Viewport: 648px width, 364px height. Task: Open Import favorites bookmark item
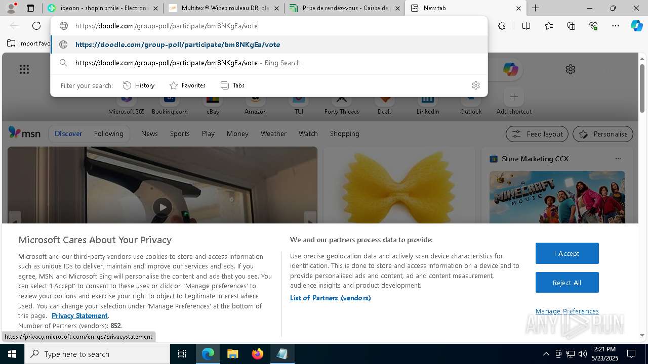pos(29,43)
